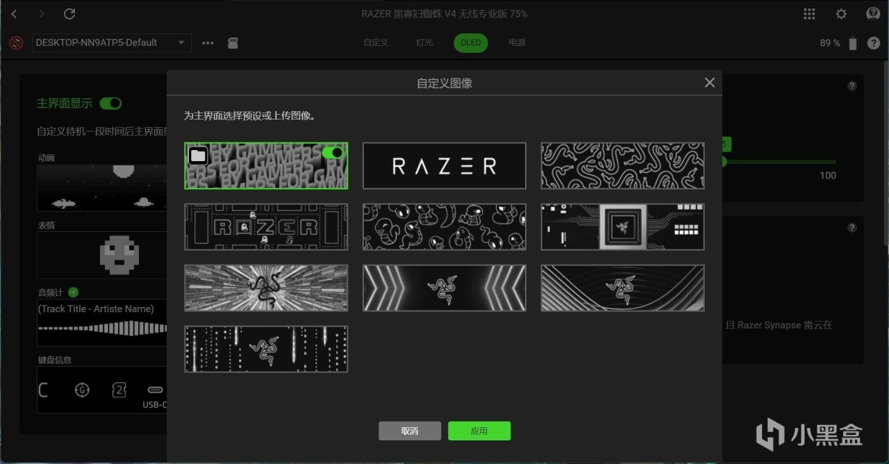
Task: Select the wavy lines Razer logo image
Action: coord(623,288)
